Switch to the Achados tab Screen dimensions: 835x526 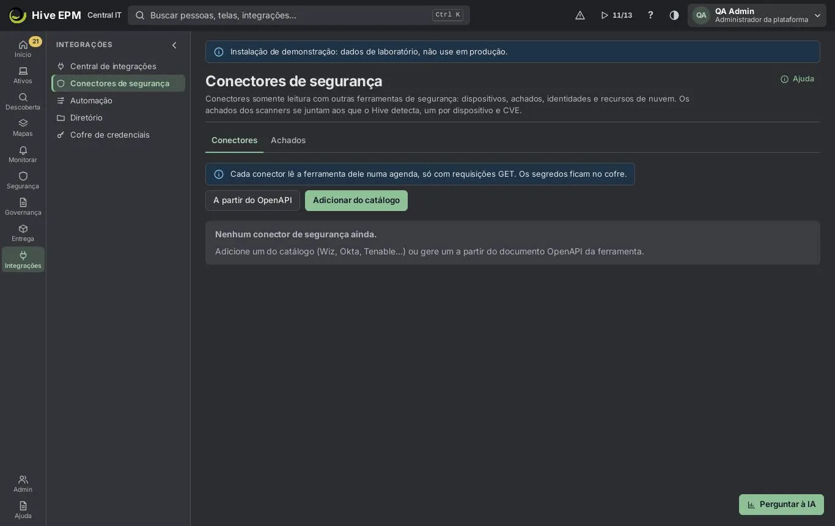tap(288, 140)
